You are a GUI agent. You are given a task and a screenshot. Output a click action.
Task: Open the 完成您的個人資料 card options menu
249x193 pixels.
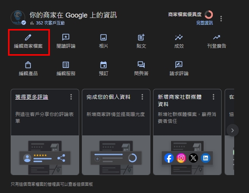[x=142, y=97]
